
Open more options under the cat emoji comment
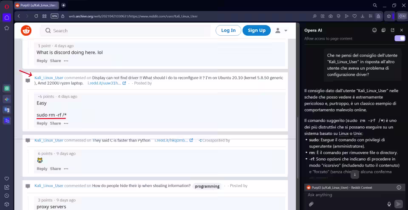66,169
